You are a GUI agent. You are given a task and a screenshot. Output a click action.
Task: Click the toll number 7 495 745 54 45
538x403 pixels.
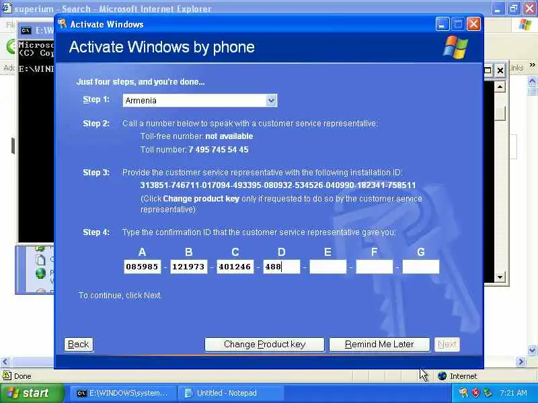[219, 150]
